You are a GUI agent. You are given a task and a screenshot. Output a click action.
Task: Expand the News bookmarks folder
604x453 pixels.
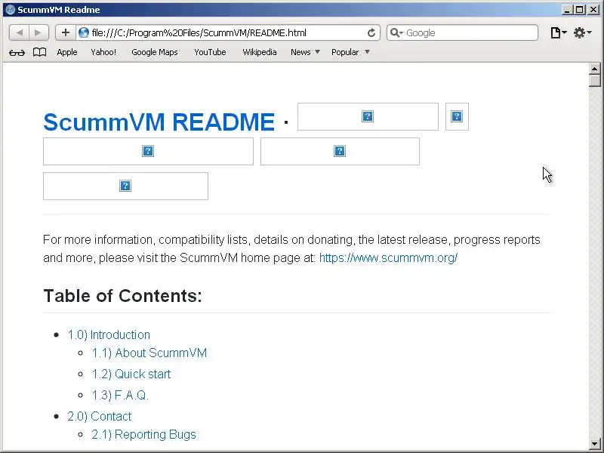(305, 52)
